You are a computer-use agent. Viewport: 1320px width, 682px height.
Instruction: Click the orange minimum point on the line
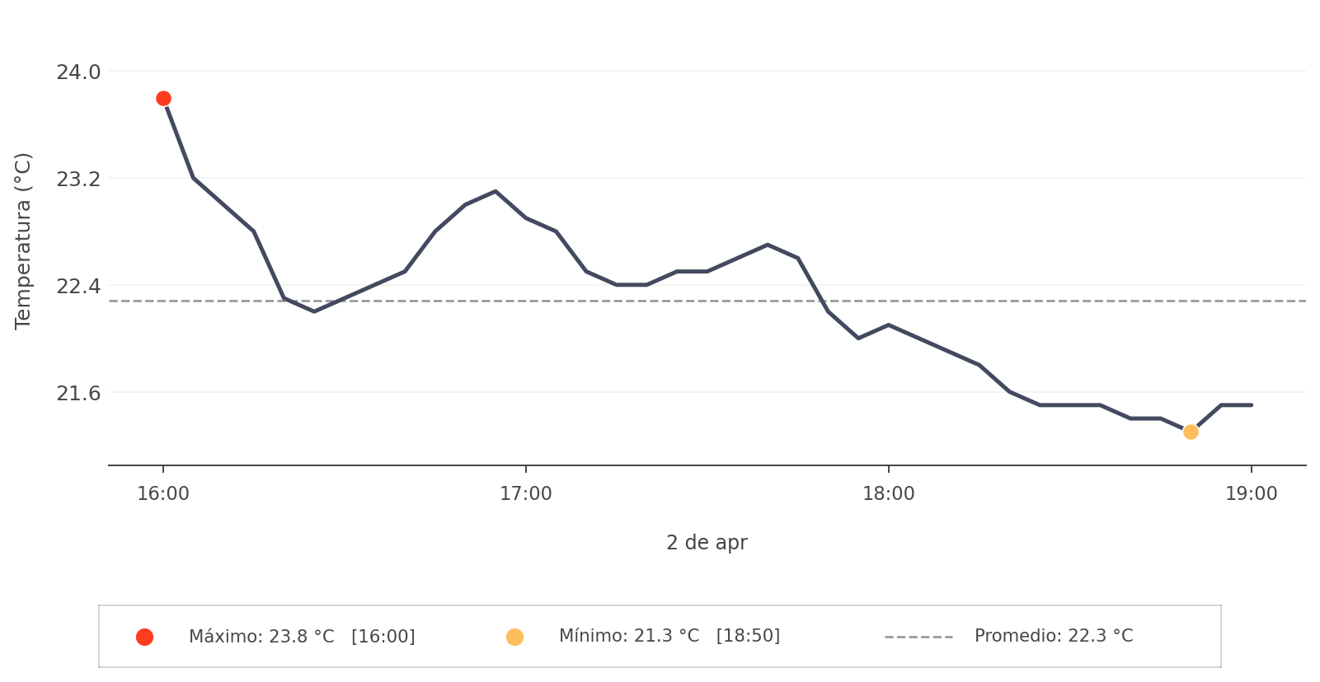tap(1191, 432)
